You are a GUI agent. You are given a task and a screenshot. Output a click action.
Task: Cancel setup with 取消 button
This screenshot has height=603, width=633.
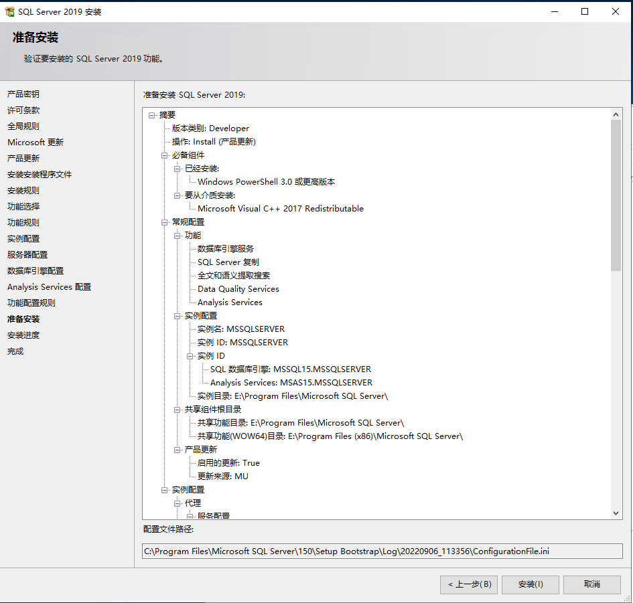592,584
